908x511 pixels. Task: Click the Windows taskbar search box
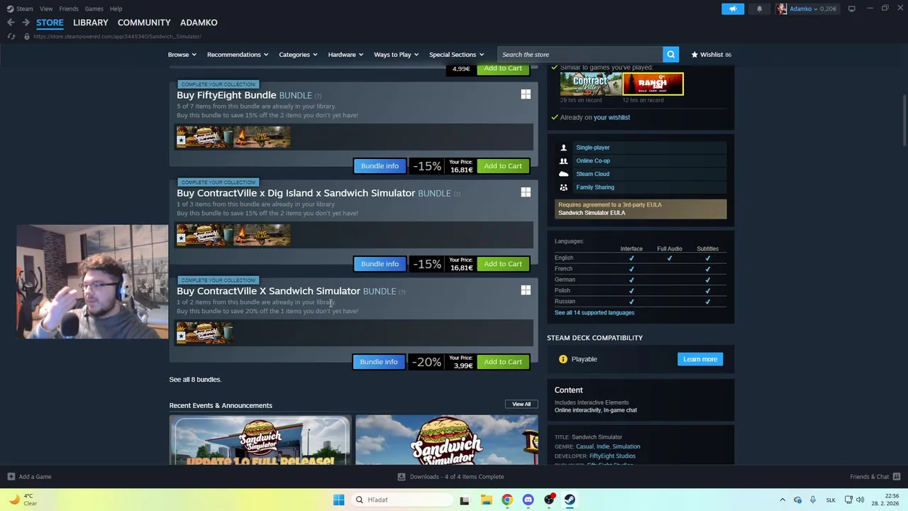pyautogui.click(x=402, y=500)
